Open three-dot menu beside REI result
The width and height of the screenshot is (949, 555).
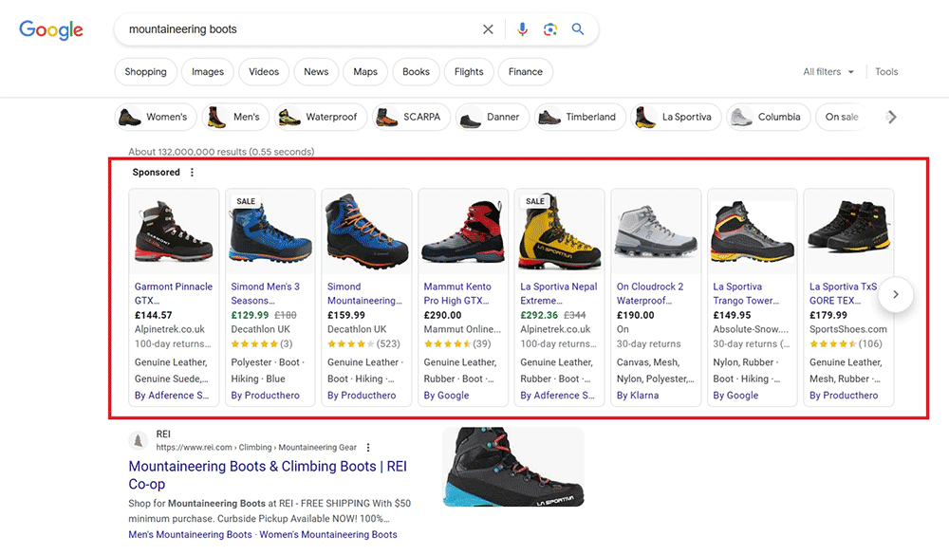369,448
